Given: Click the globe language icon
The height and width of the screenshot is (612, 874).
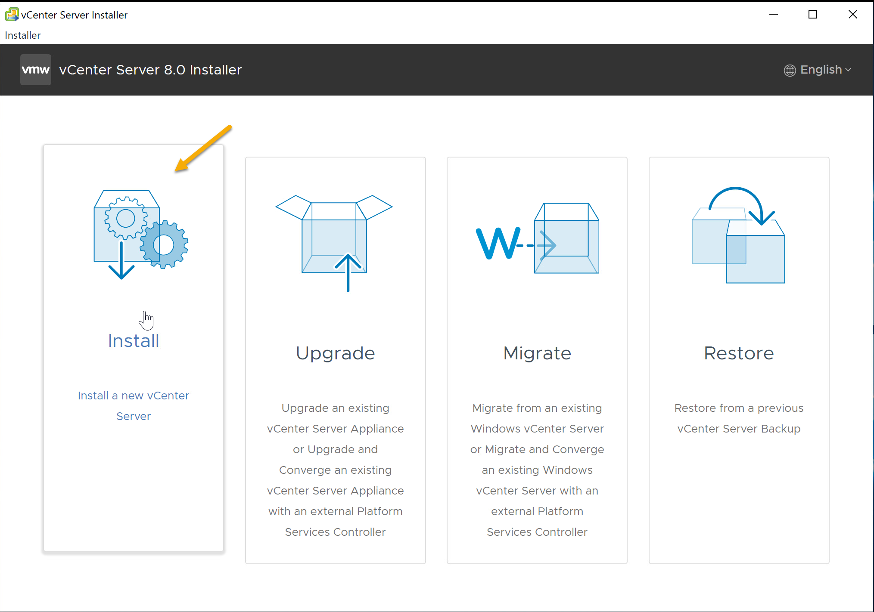Looking at the screenshot, I should 790,70.
